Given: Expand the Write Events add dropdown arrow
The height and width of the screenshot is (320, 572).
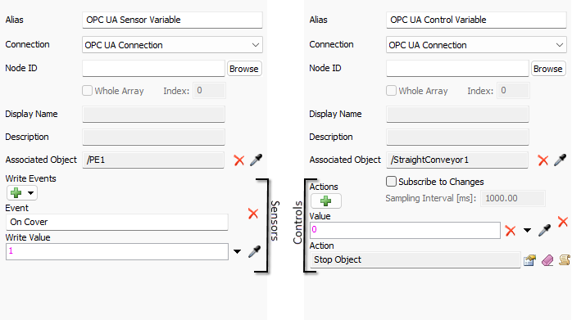Looking at the screenshot, I should click(x=30, y=193).
